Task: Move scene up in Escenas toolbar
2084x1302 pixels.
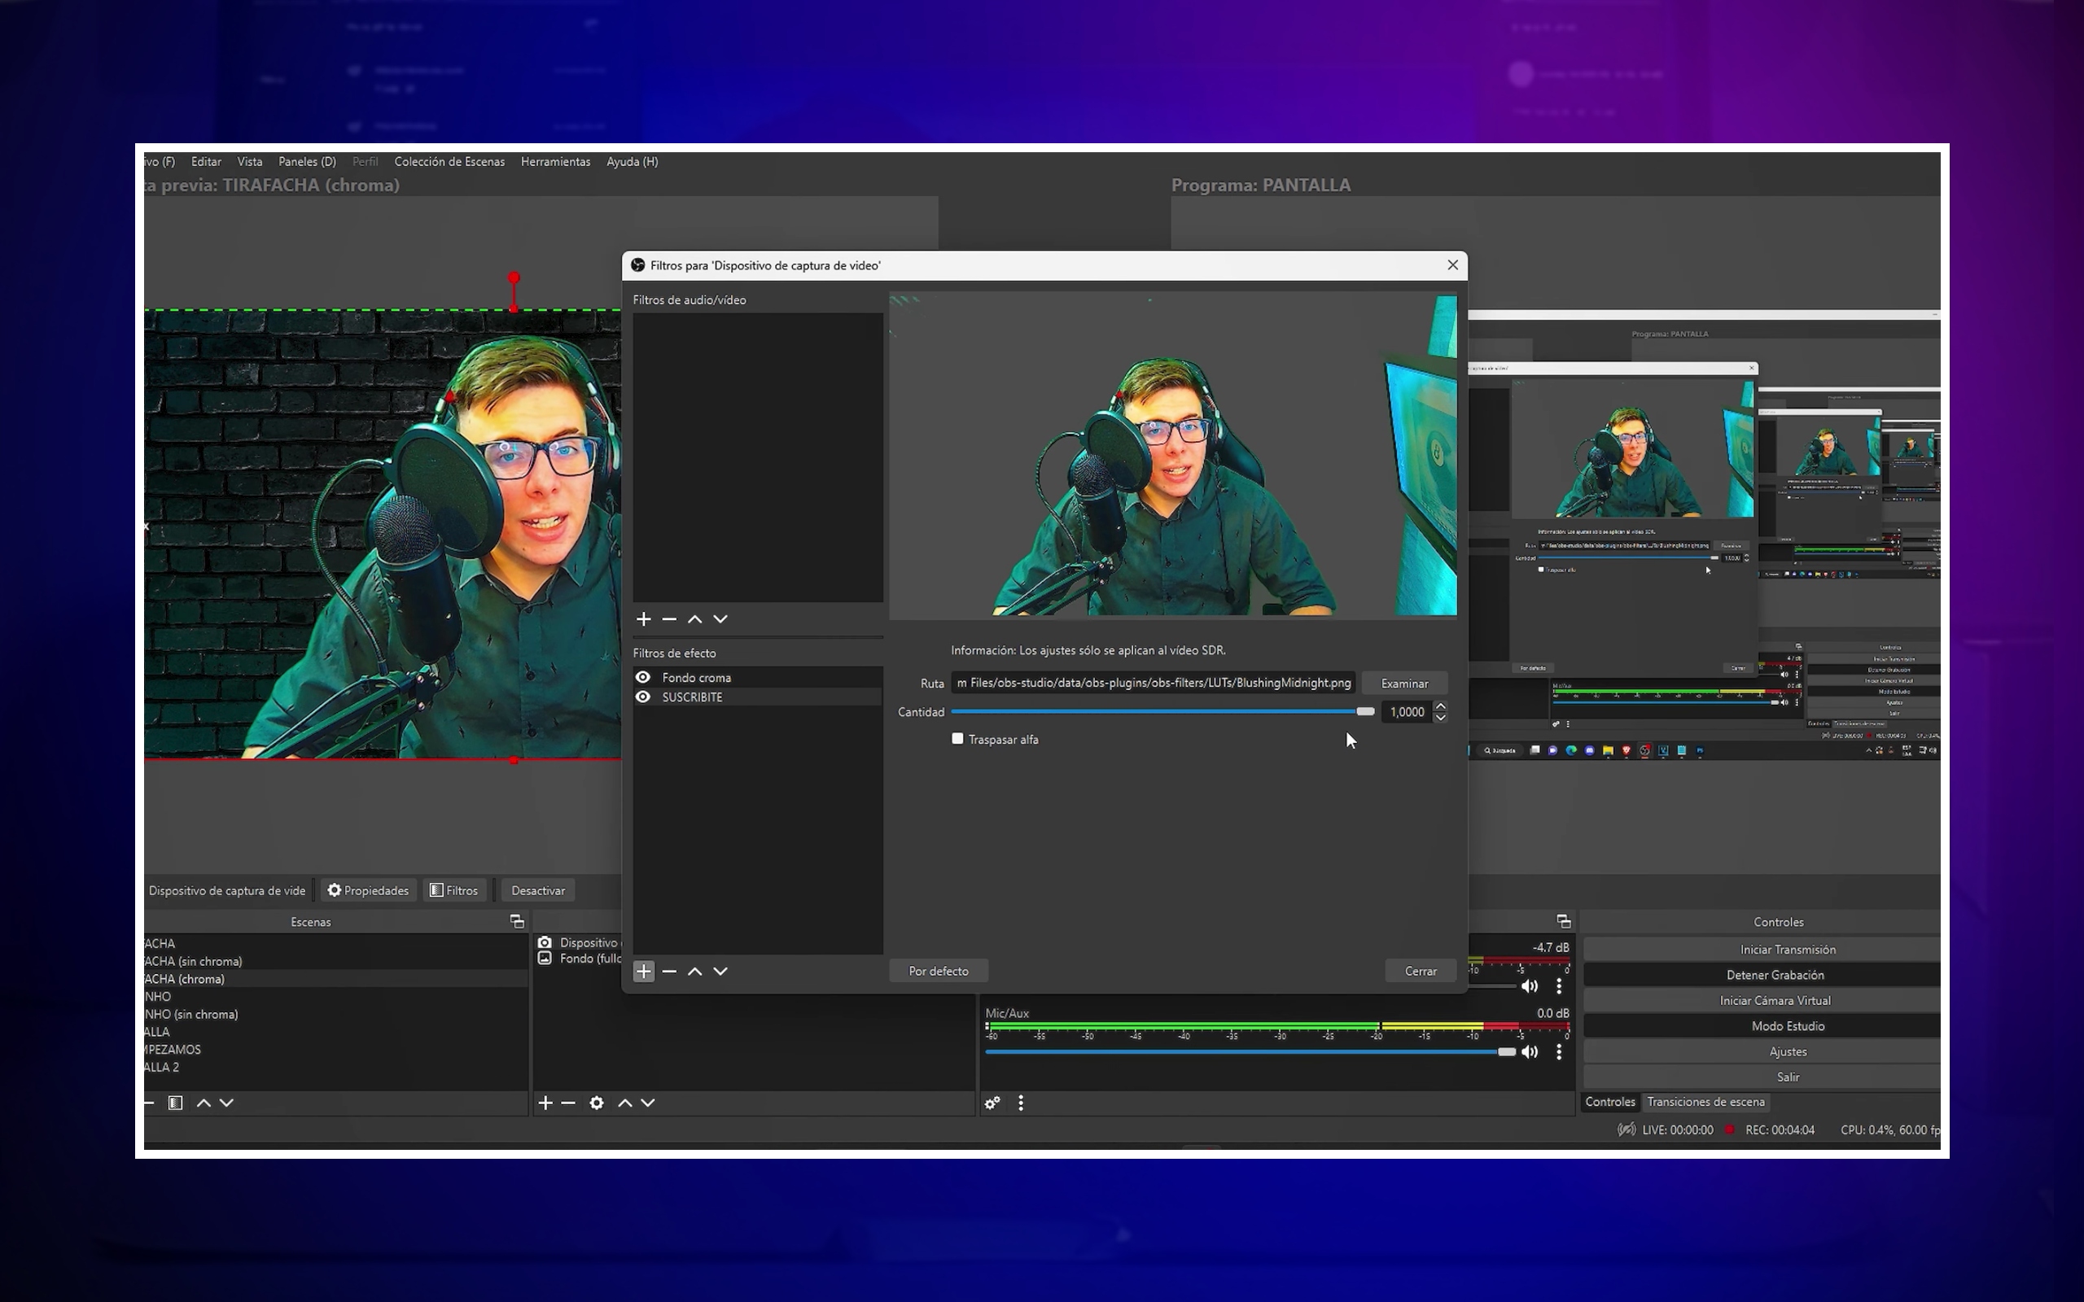Action: click(204, 1103)
